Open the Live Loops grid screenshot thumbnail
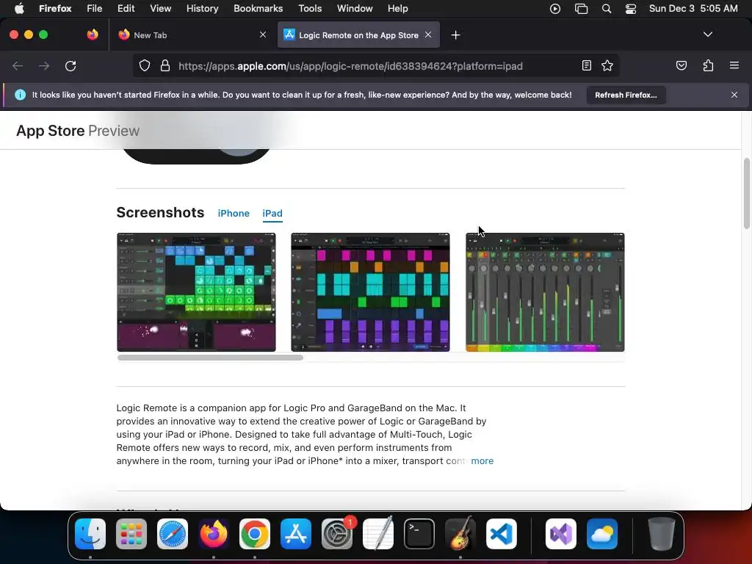 196,292
